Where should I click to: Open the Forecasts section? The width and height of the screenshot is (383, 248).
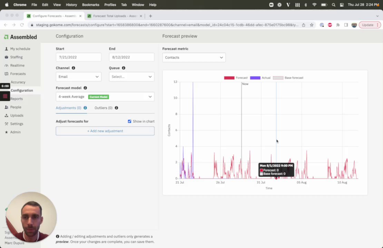pos(15,74)
